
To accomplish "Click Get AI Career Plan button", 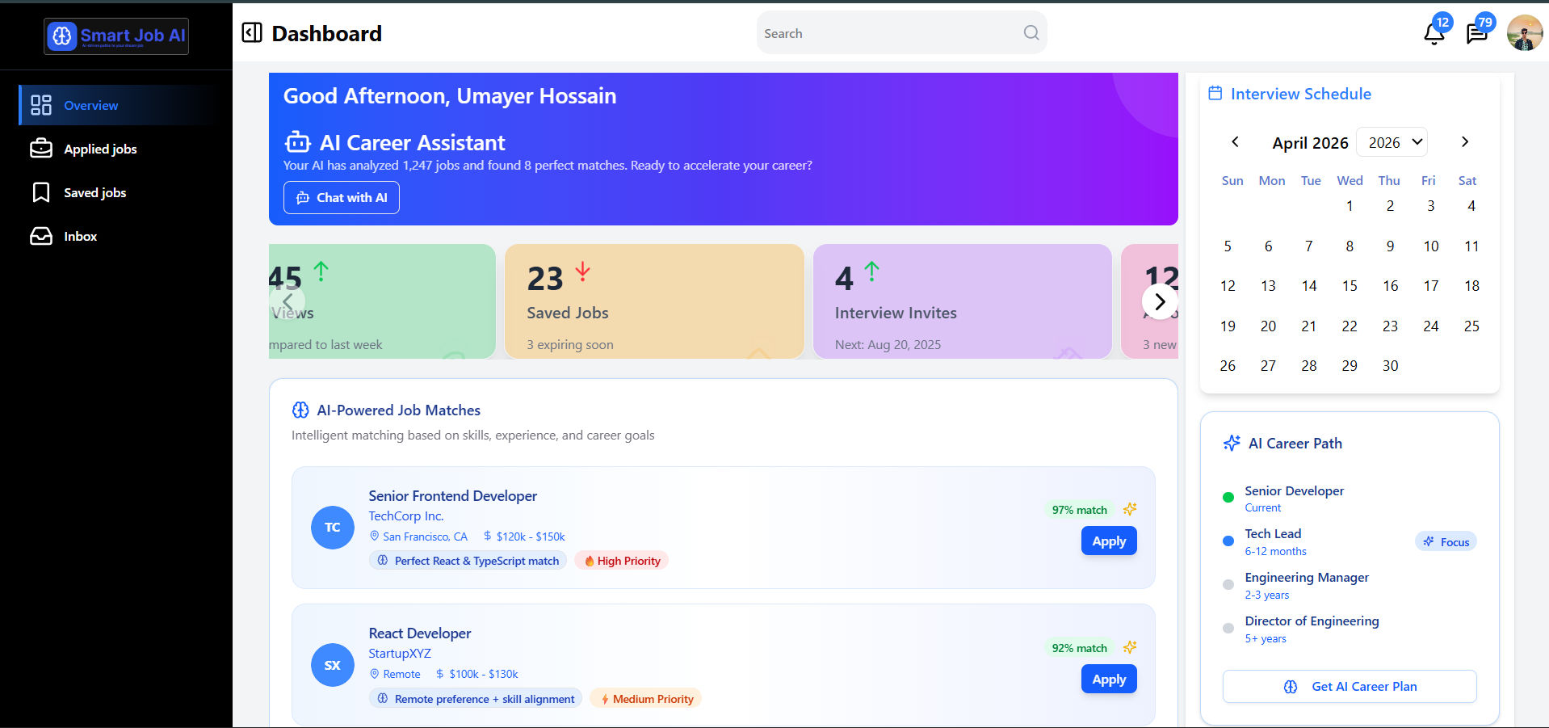I will [x=1350, y=686].
